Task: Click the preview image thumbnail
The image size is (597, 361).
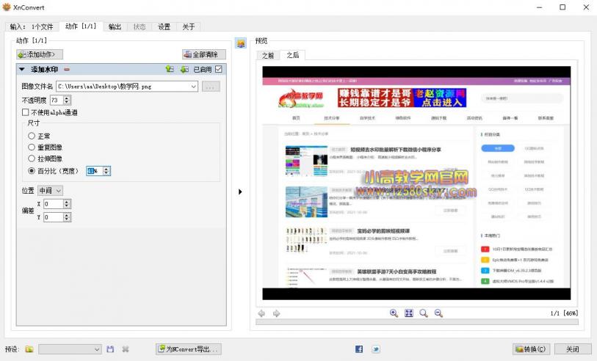Action: pyautogui.click(x=416, y=183)
